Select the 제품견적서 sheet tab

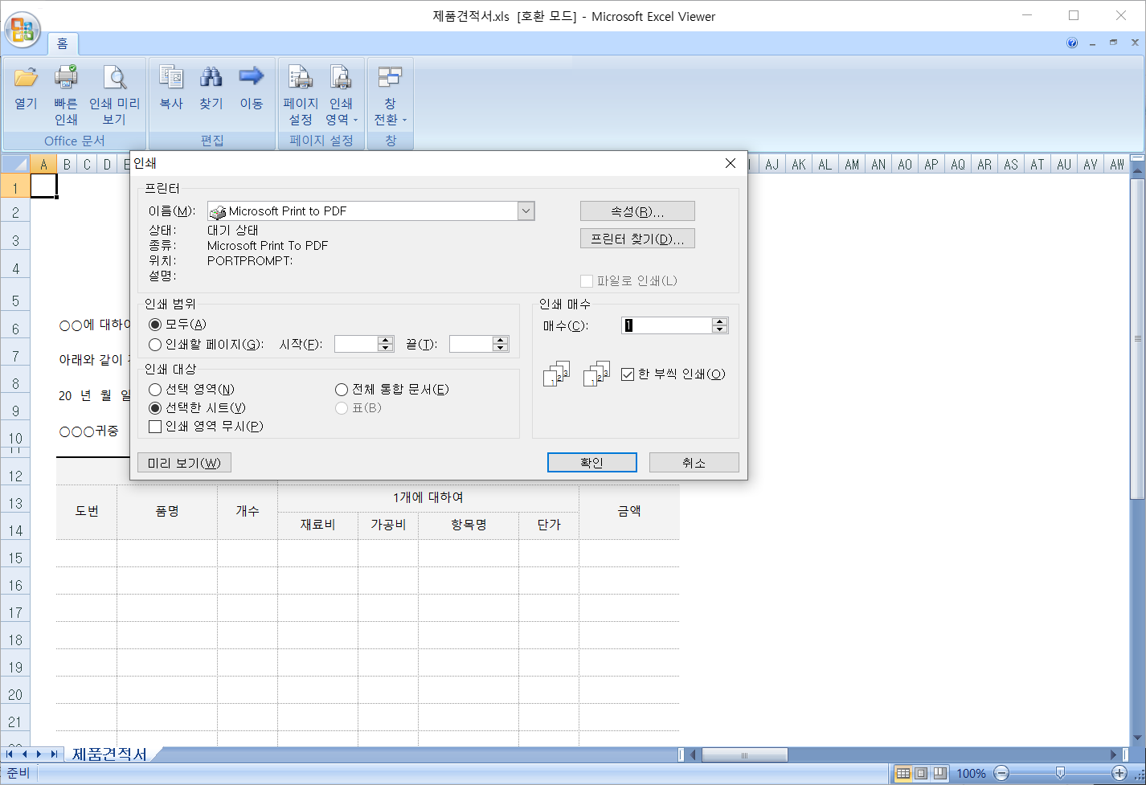110,754
